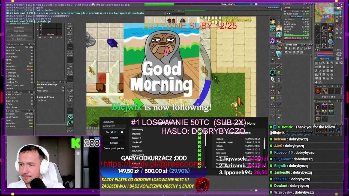
Task: Open the Drop Tracker entry
Action: point(19,31)
